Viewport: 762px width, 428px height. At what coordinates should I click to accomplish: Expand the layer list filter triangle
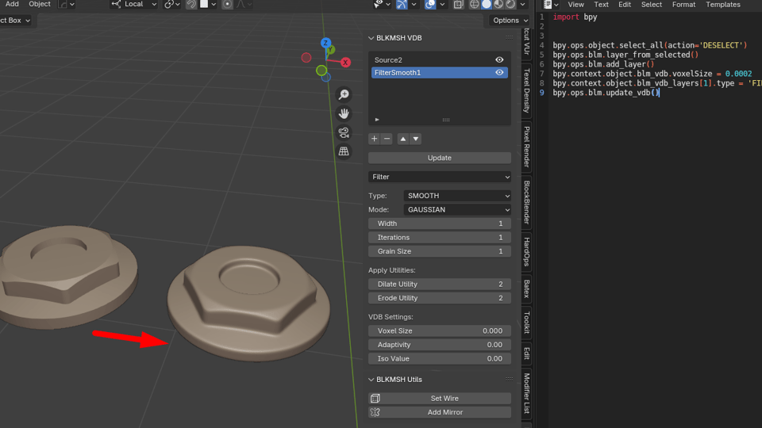(377, 120)
